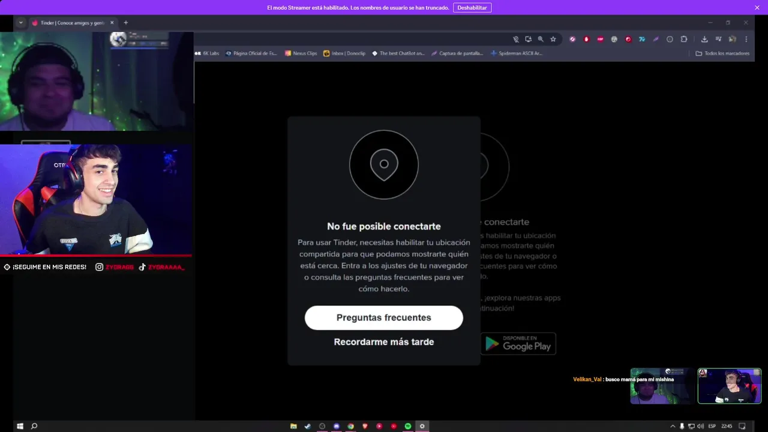The width and height of the screenshot is (768, 432).
Task: Open Discord from the taskbar
Action: click(x=337, y=426)
